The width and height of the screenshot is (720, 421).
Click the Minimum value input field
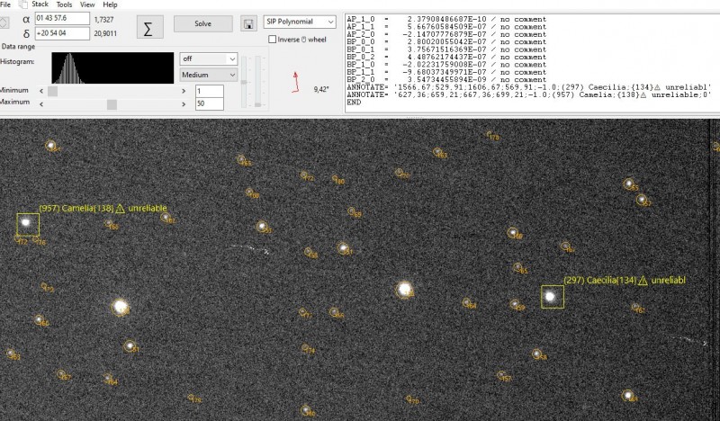click(210, 91)
